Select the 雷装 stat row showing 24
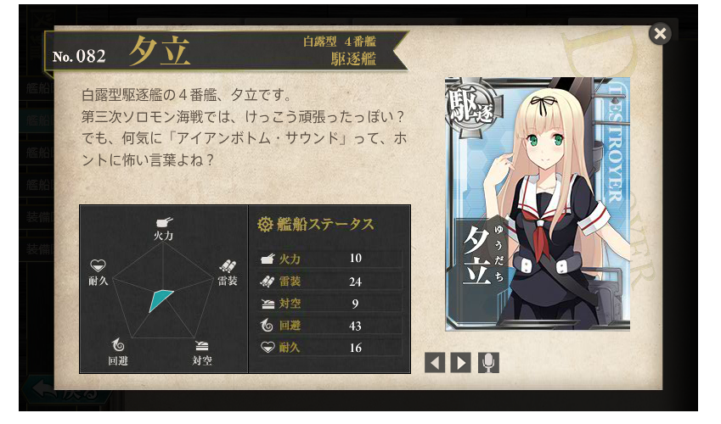This screenshot has height=424, width=721. tap(330, 282)
